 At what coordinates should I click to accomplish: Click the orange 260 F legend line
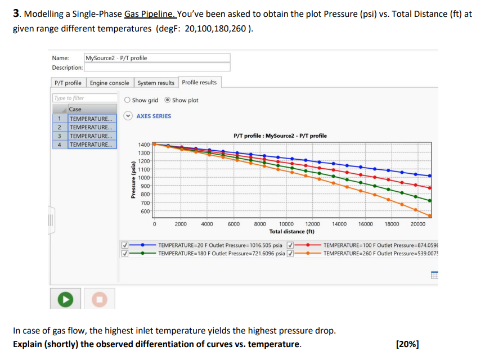click(x=308, y=253)
